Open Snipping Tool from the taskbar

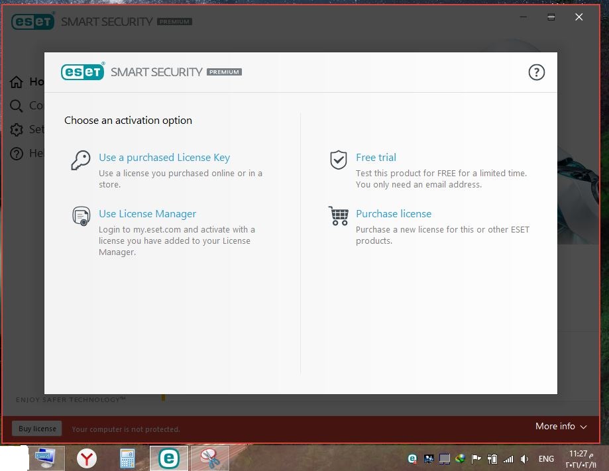[x=209, y=458]
